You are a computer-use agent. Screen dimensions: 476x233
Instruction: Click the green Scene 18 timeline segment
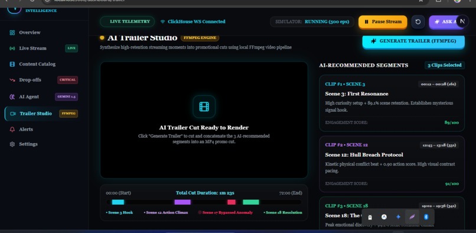pos(251,202)
